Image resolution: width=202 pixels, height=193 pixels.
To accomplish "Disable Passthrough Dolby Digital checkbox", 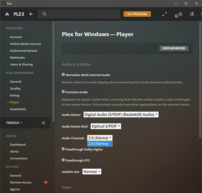I will [63, 149].
